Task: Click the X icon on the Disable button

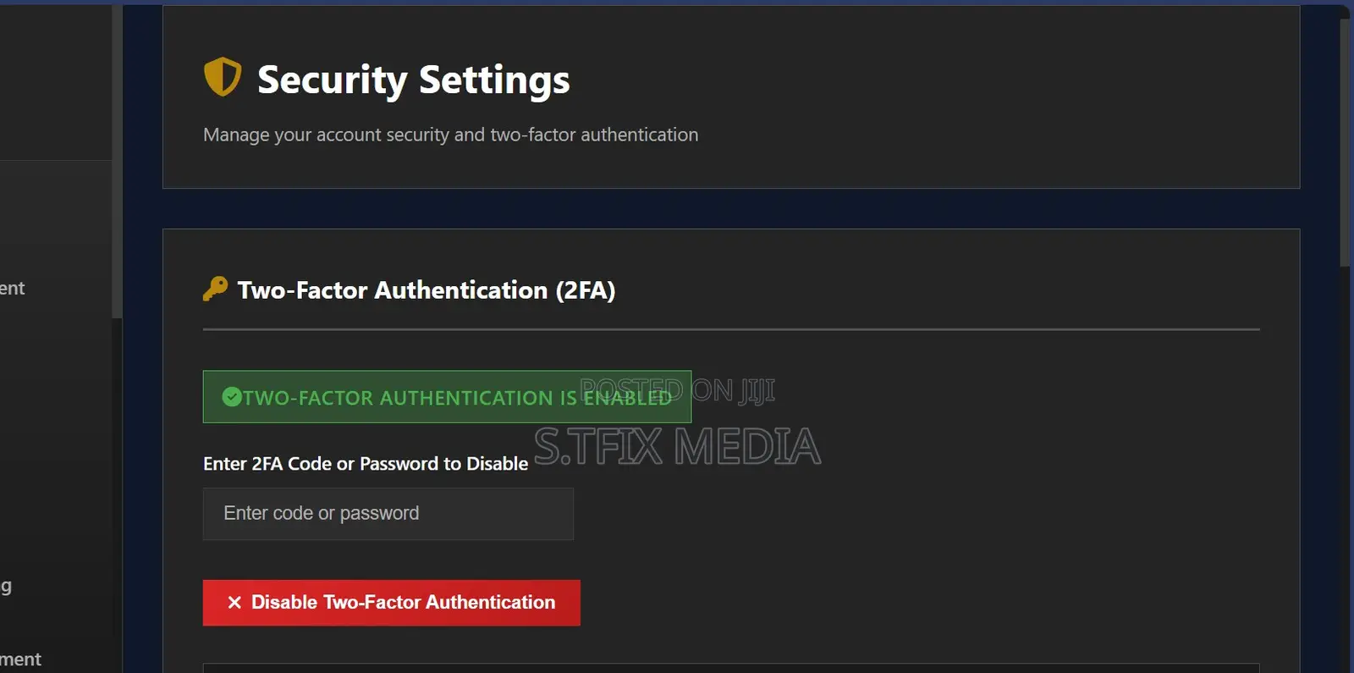Action: tap(234, 602)
